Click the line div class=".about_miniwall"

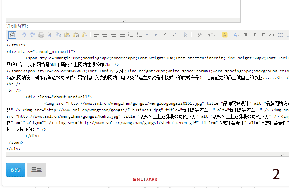[x=41, y=52]
